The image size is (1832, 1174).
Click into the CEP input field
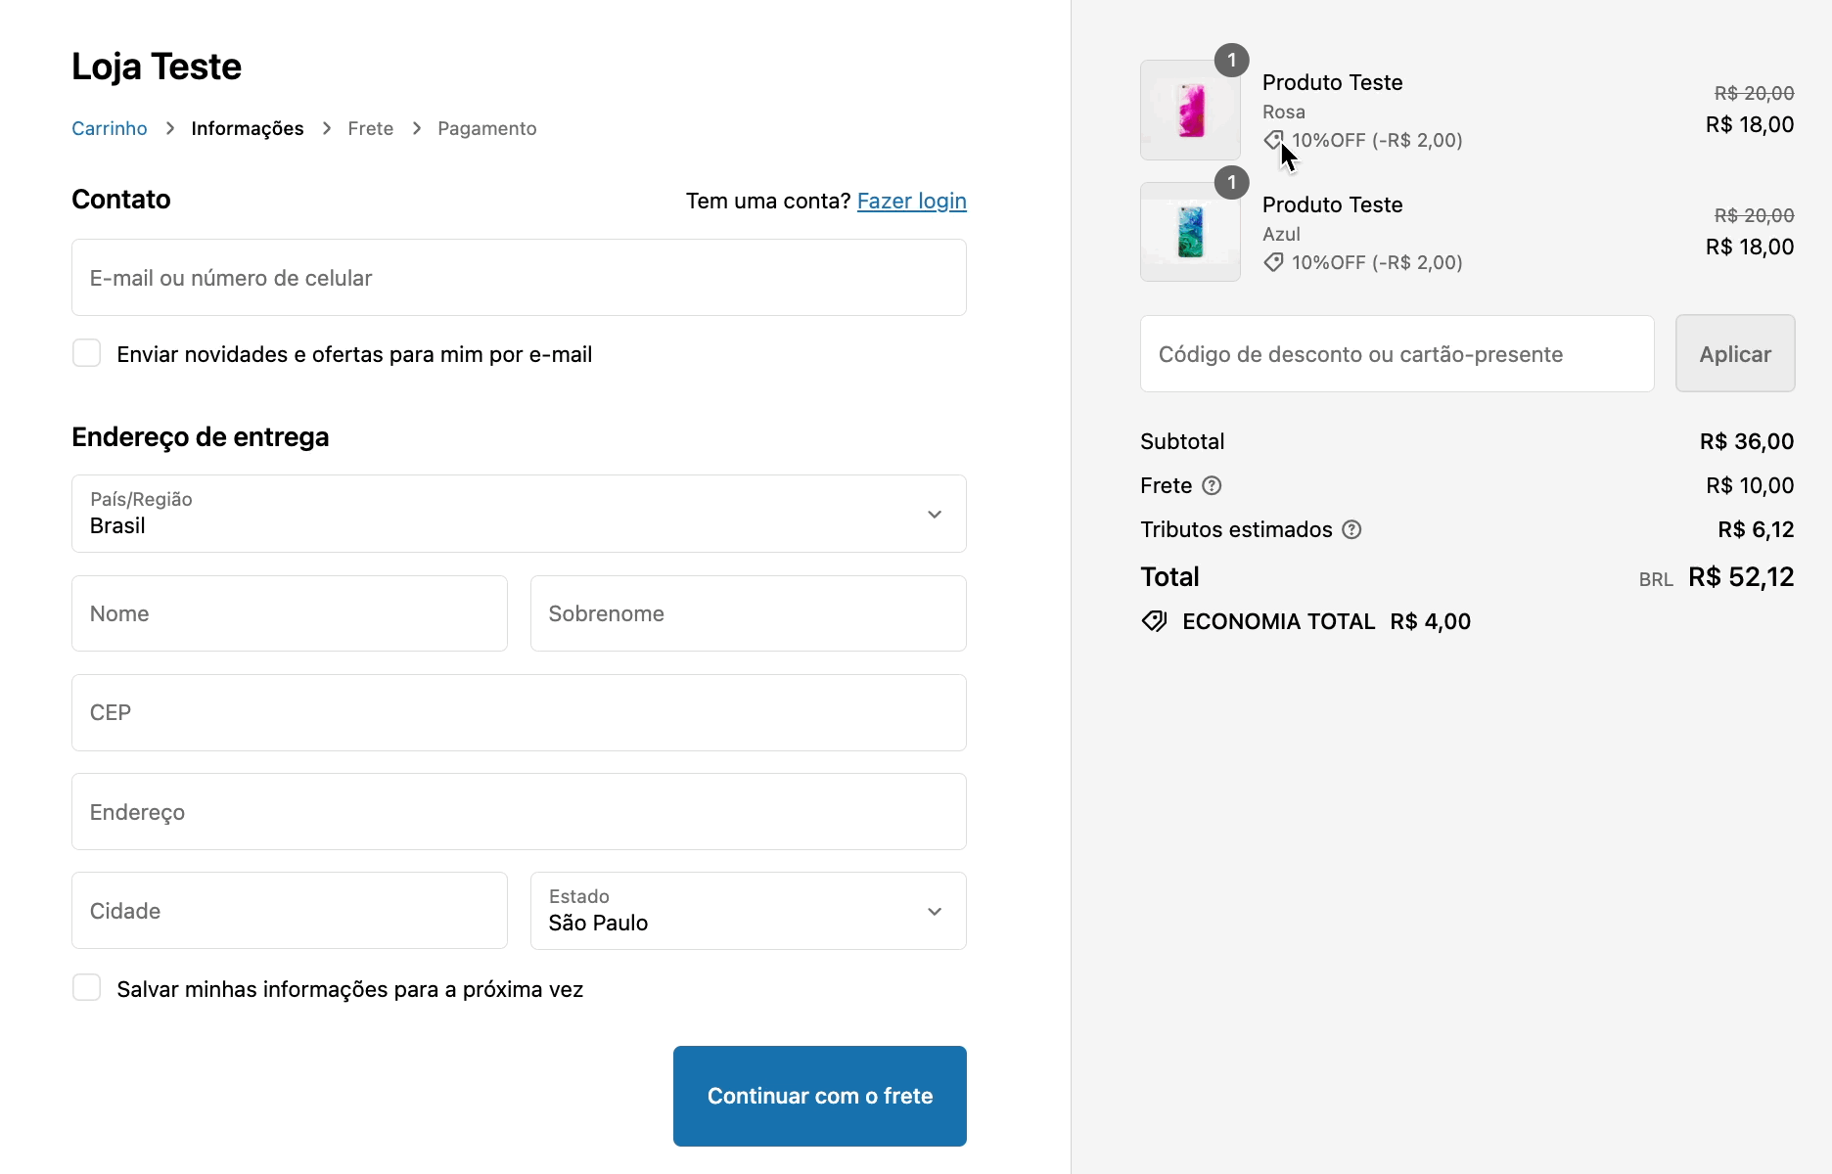[519, 712]
